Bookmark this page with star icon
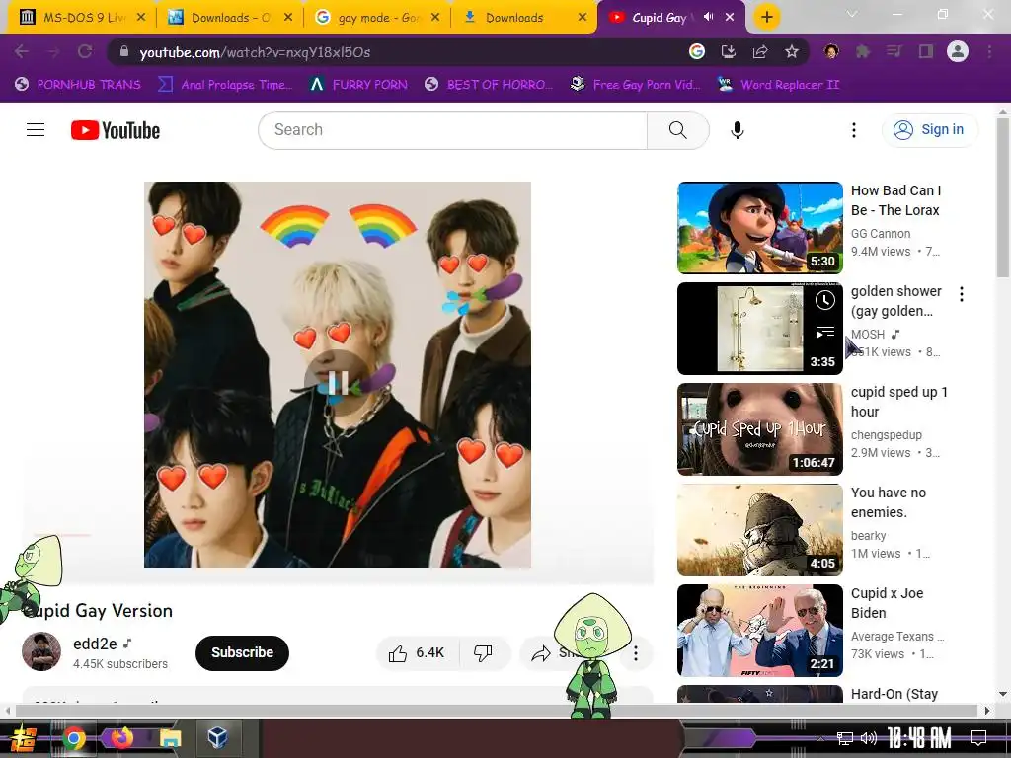The height and width of the screenshot is (758, 1011). coord(792,52)
